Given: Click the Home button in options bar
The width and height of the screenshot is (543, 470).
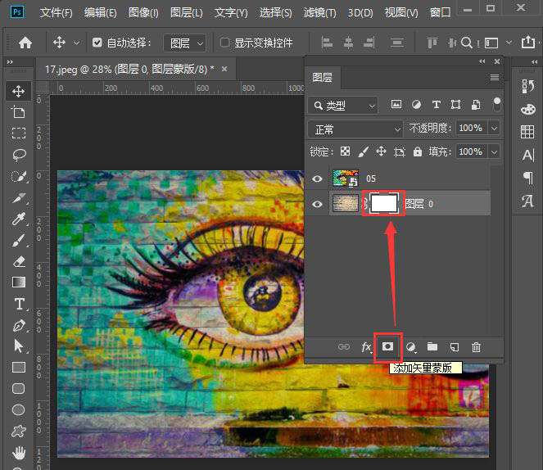Looking at the screenshot, I should click(x=25, y=43).
